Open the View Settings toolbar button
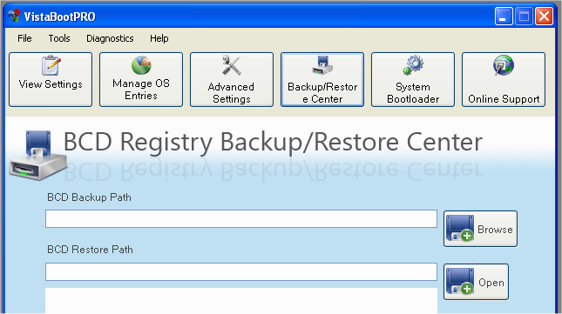Image resolution: width=562 pixels, height=314 pixels. pyautogui.click(x=51, y=79)
